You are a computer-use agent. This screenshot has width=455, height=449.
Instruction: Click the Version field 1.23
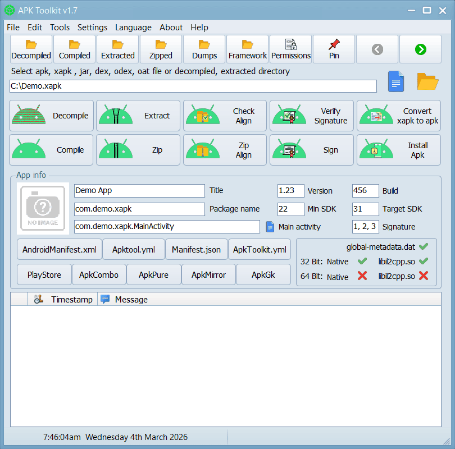(291, 191)
